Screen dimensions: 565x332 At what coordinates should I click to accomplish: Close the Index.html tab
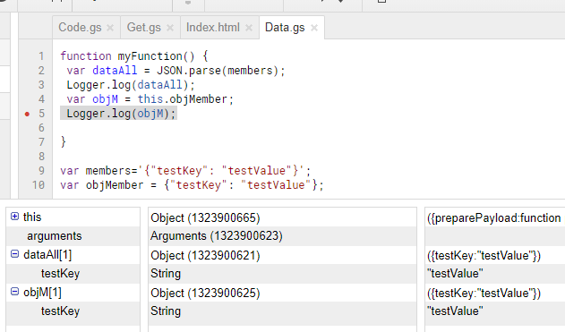coord(249,28)
